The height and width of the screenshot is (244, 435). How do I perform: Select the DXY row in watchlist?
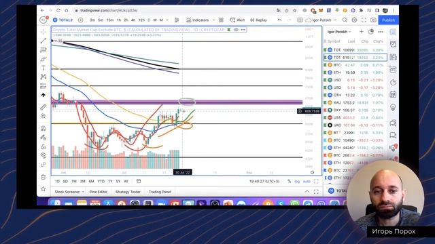pos(355,110)
